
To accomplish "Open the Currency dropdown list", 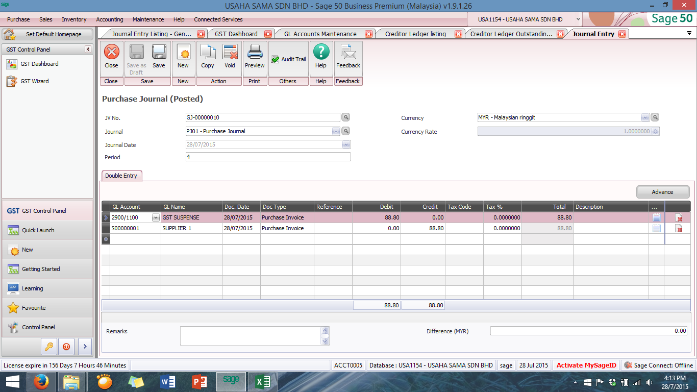I will click(645, 117).
